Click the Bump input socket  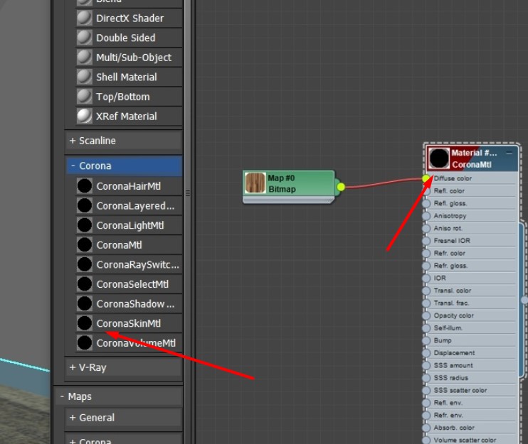point(426,340)
